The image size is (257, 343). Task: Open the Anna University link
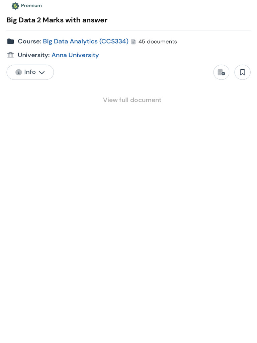tap(75, 55)
